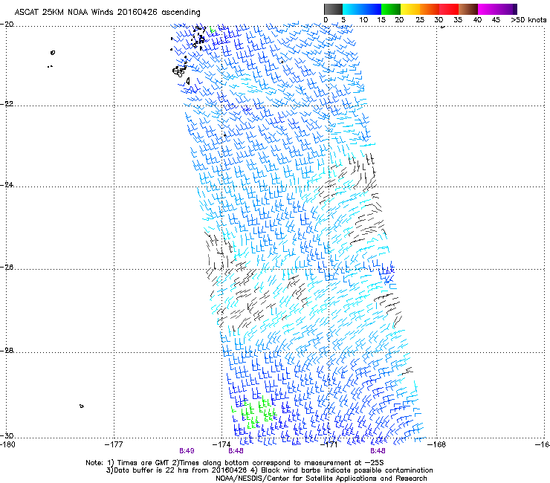Click the -26 latitude axis label
550x483 pixels.
[7, 268]
